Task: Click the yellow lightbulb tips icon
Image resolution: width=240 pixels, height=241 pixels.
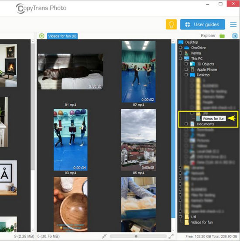Action: click(171, 24)
